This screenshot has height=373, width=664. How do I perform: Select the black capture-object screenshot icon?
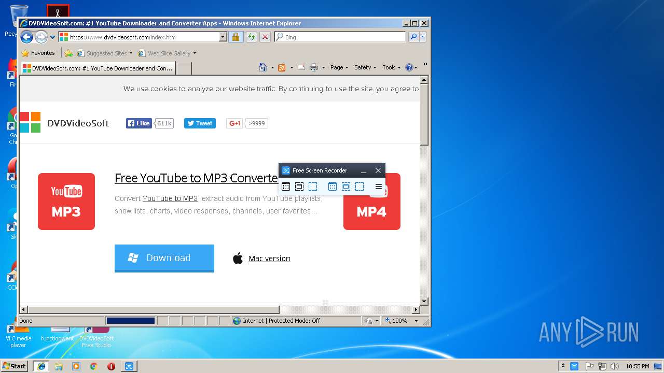tap(299, 187)
